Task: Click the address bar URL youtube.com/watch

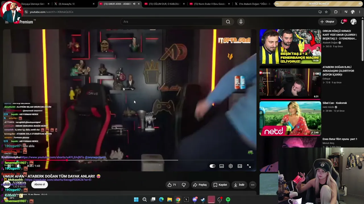Action: click(x=51, y=12)
